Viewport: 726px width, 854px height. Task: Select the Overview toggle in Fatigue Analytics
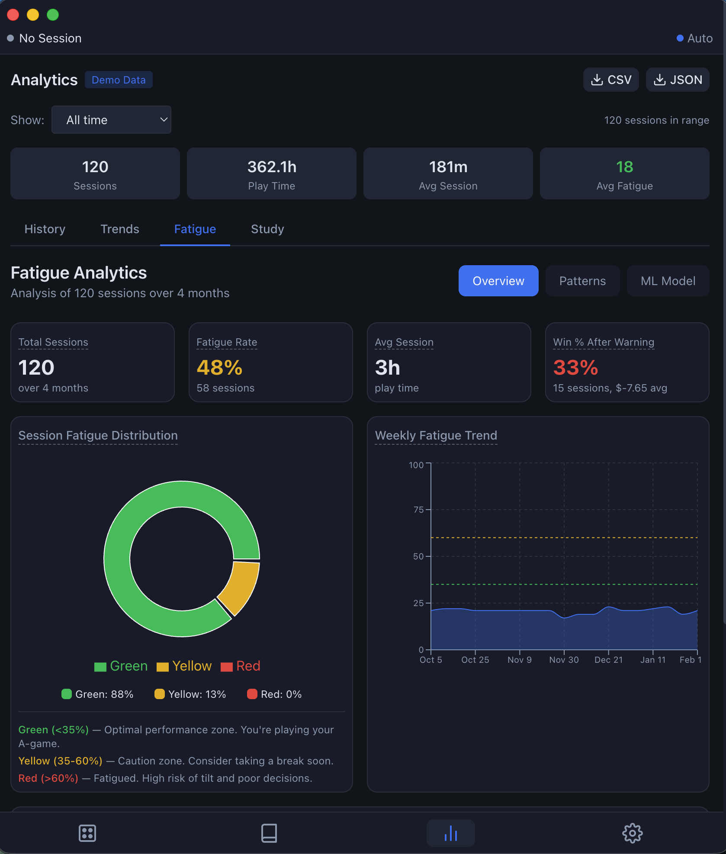(x=498, y=281)
